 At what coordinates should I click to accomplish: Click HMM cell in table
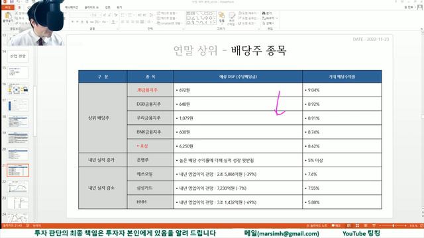click(150, 202)
